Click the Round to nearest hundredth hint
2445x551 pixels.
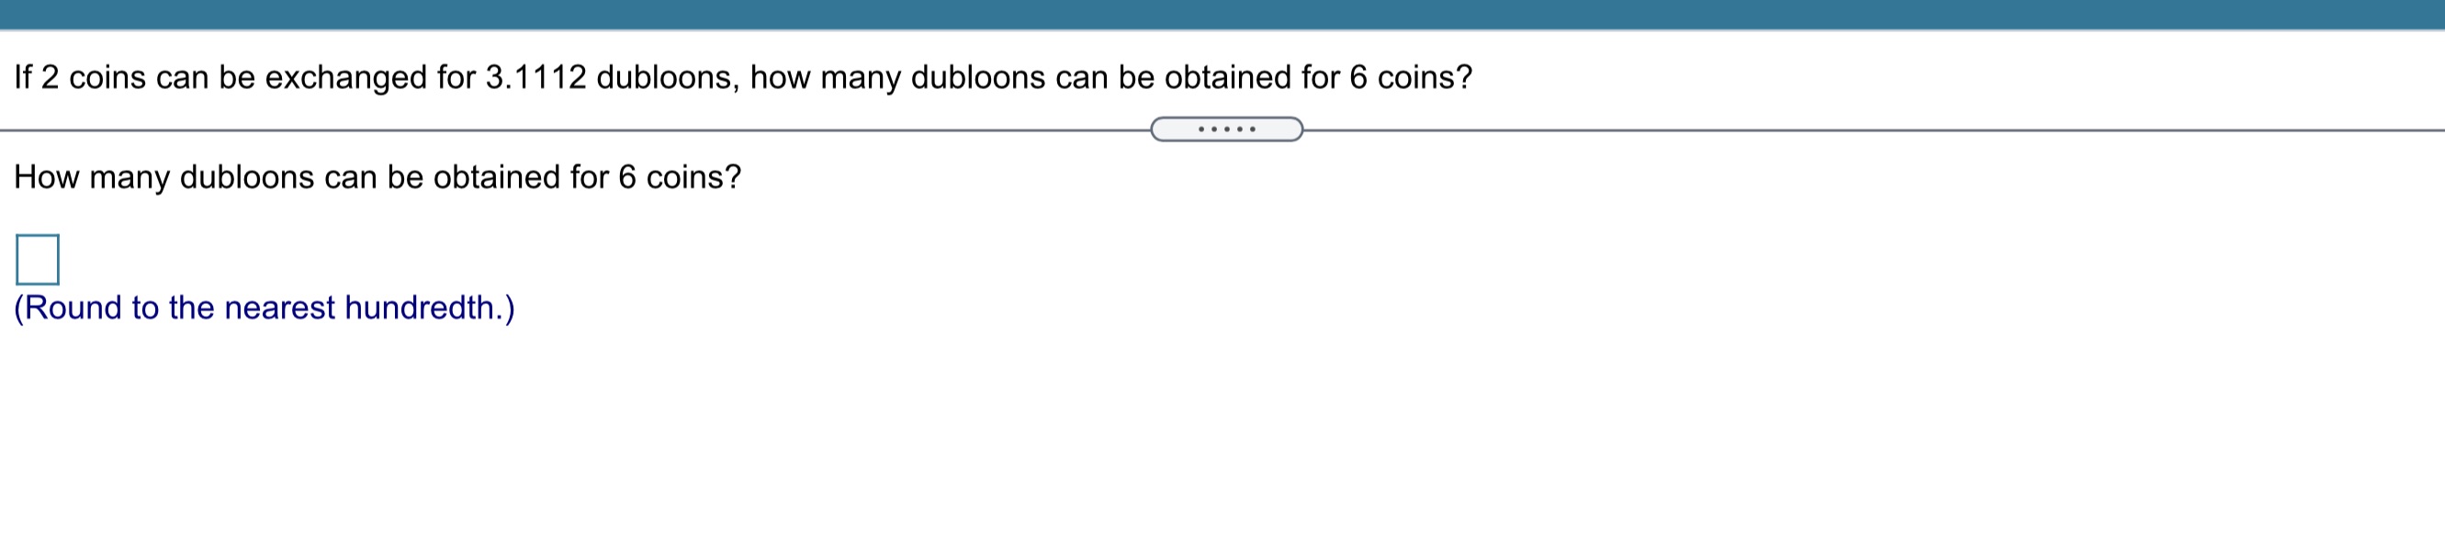click(x=264, y=307)
